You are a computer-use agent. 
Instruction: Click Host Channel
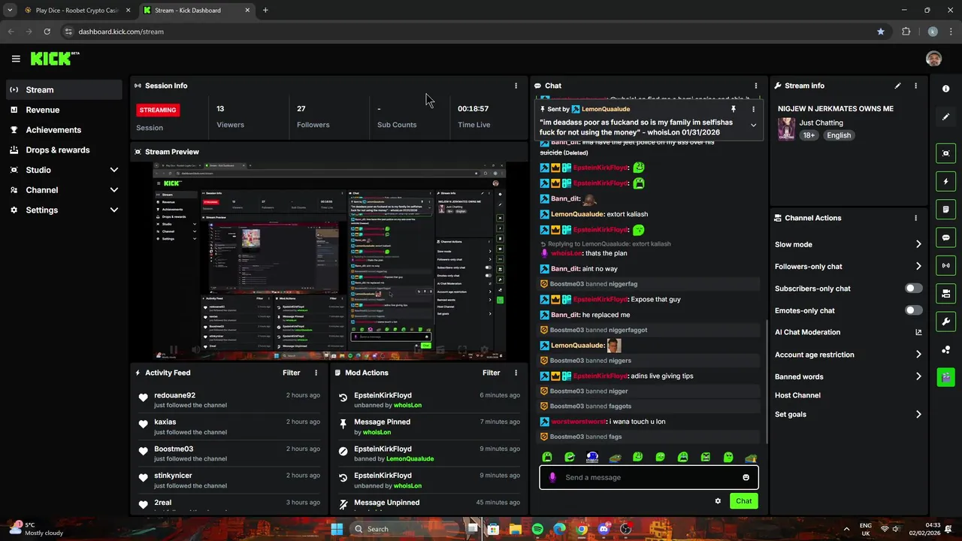797,395
